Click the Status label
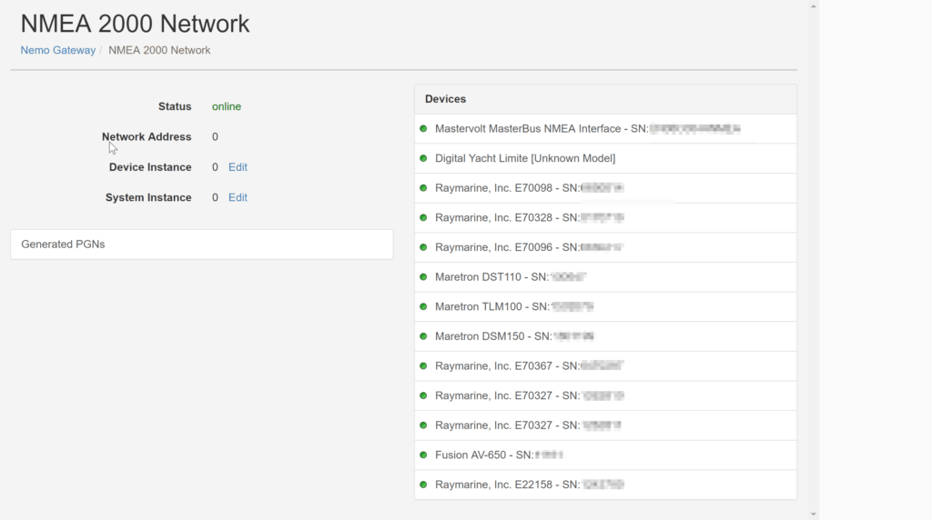This screenshot has height=520, width=932. [x=175, y=107]
